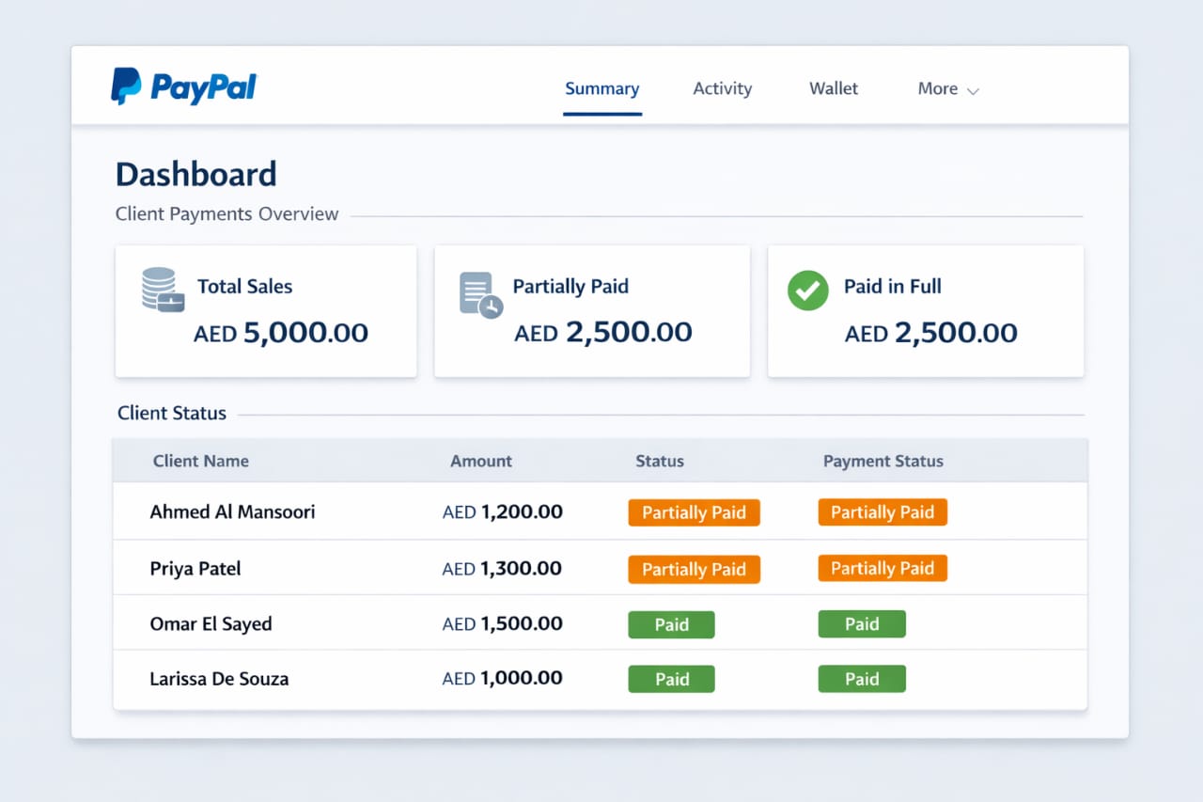Click Larissa De Souza's Paid Status badge
The height and width of the screenshot is (802, 1203).
click(671, 680)
